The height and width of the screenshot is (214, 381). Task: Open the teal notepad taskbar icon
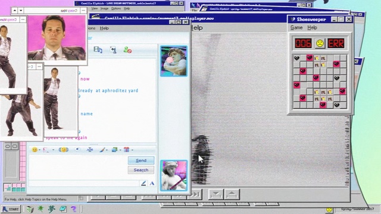(63, 209)
